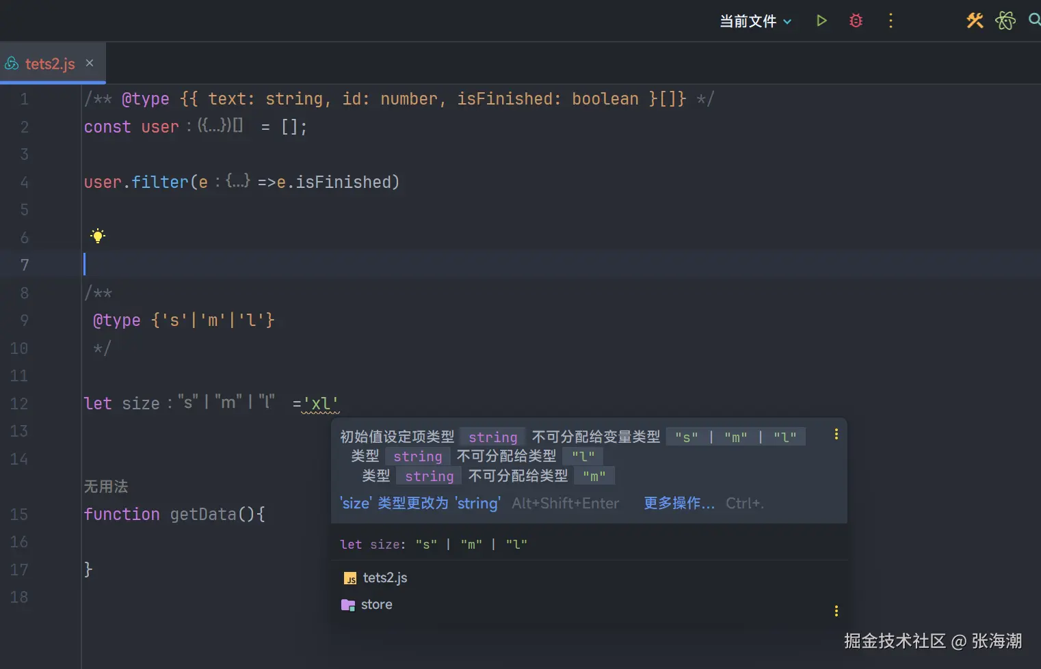This screenshot has height=669, width=1041.
Task: Open the toolbar's three-dot more actions menu
Action: tap(891, 21)
